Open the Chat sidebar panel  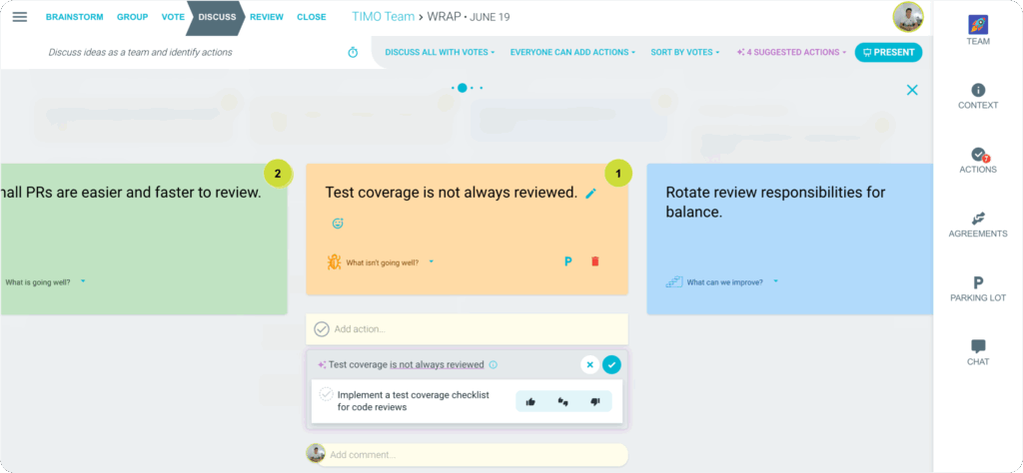(x=977, y=352)
